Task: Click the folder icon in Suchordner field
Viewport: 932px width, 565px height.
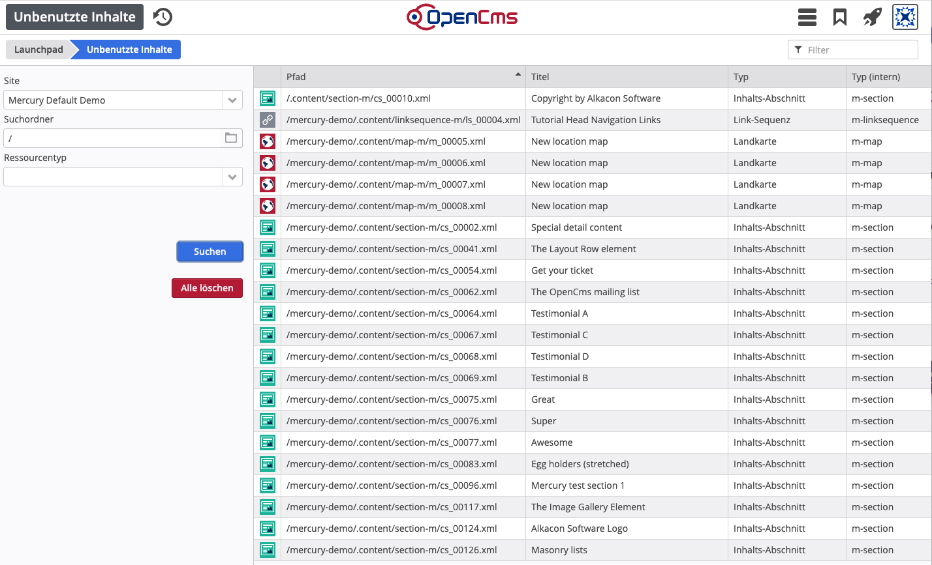Action: [231, 138]
